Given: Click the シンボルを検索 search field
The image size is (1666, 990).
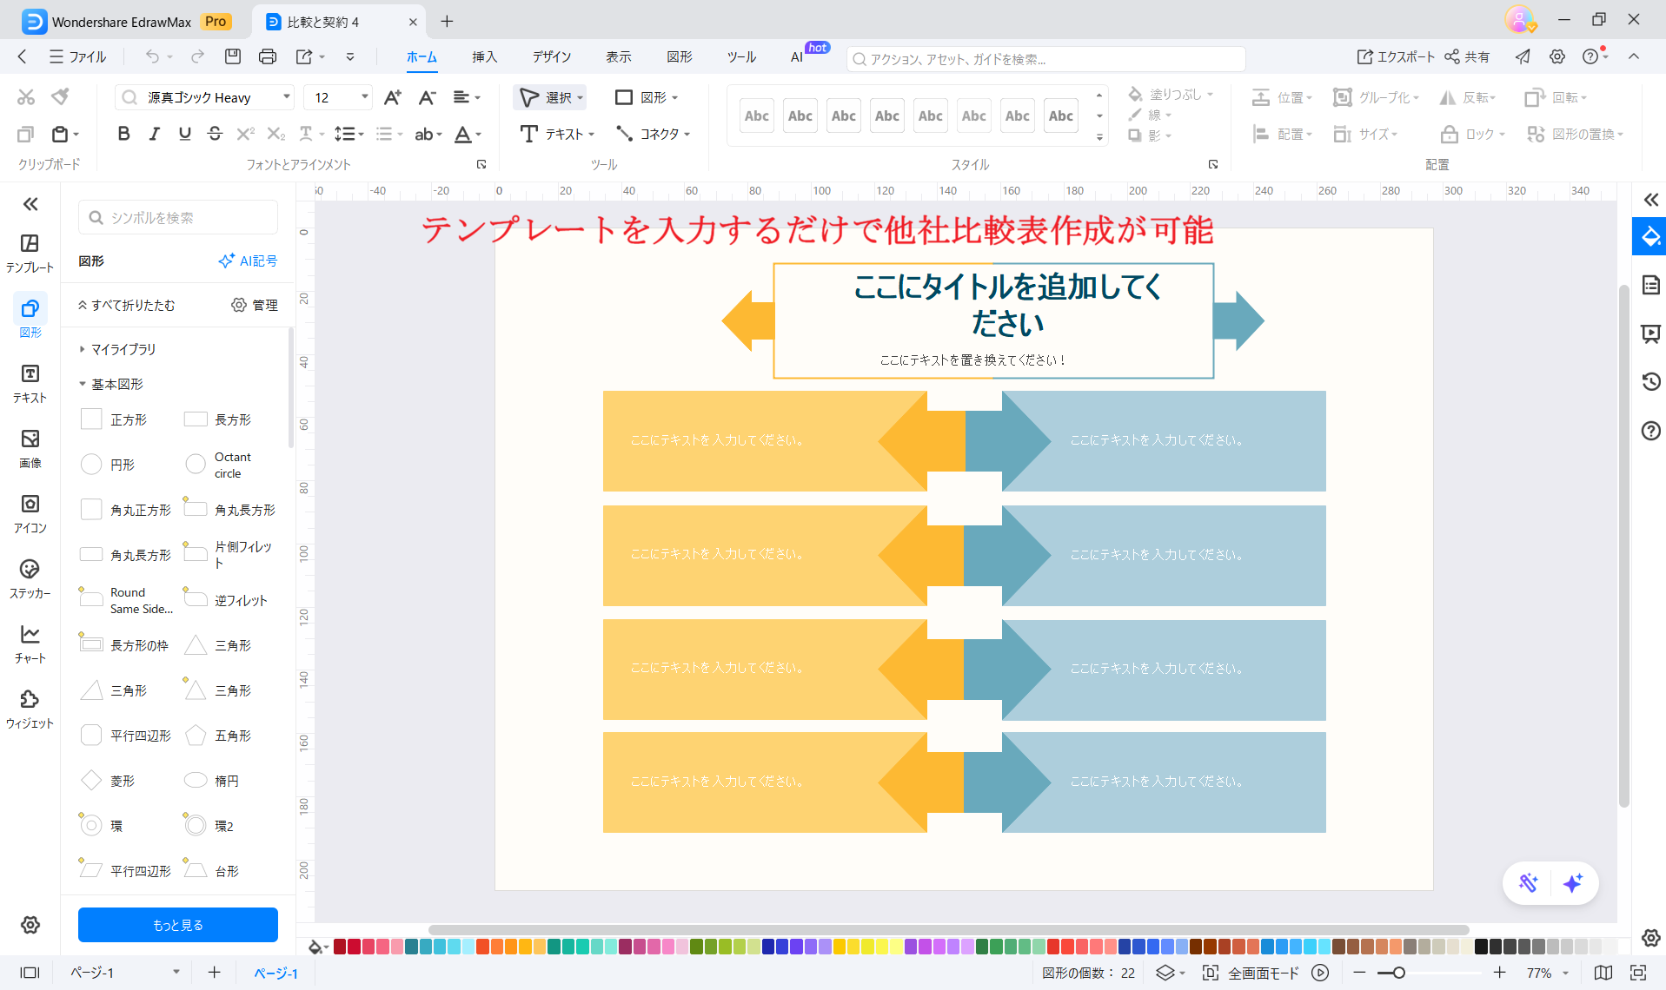Looking at the screenshot, I should [178, 217].
